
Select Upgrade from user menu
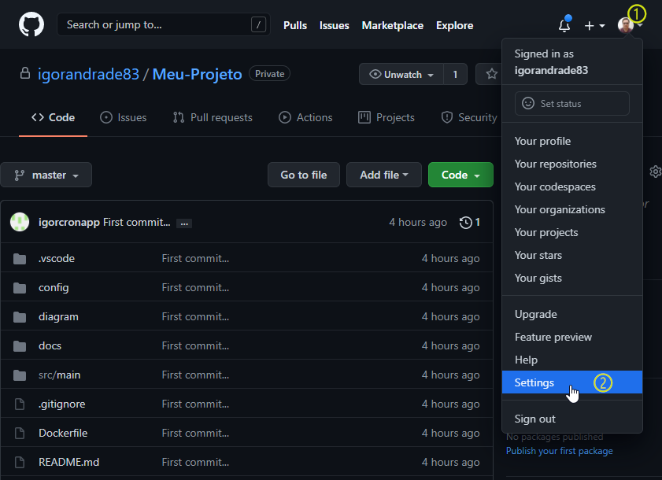[x=572, y=314]
